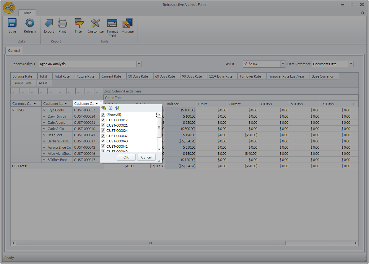Collapse the USD currency group row
Viewport: 369px width, 264px height.
pos(13,110)
